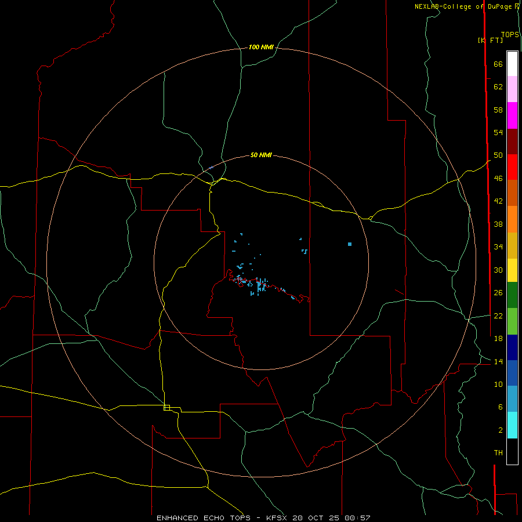Click the legend value "62"
The width and height of the screenshot is (522, 522).
pyautogui.click(x=498, y=87)
